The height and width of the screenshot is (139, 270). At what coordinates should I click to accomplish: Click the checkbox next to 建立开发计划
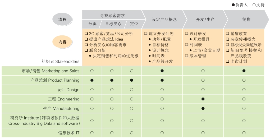[146, 34]
